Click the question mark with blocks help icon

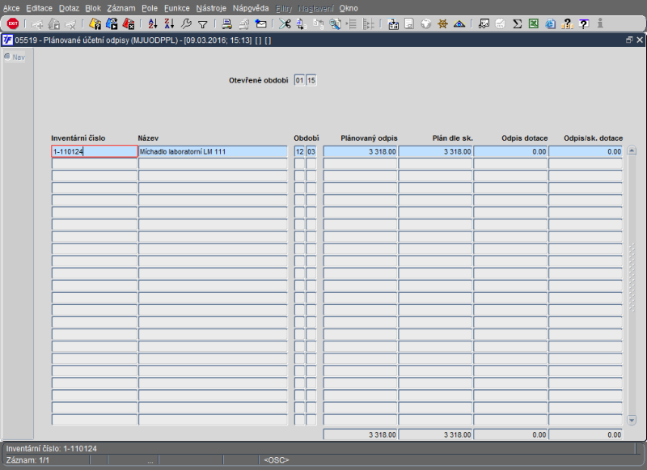point(567,24)
